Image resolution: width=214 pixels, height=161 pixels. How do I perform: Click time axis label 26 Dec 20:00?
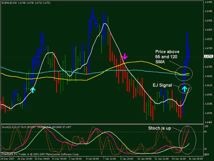click(25, 159)
